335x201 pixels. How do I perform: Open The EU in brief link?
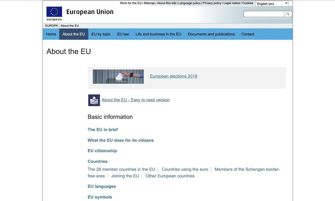(103, 130)
